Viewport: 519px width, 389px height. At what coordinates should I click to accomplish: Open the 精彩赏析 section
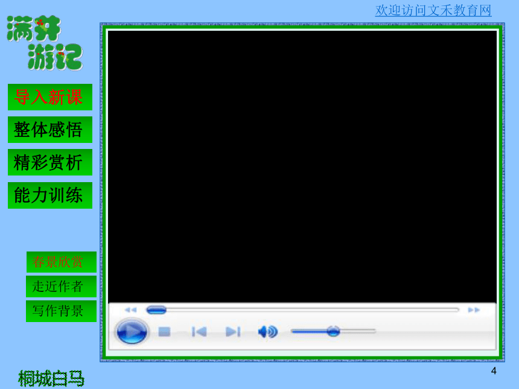tap(50, 162)
